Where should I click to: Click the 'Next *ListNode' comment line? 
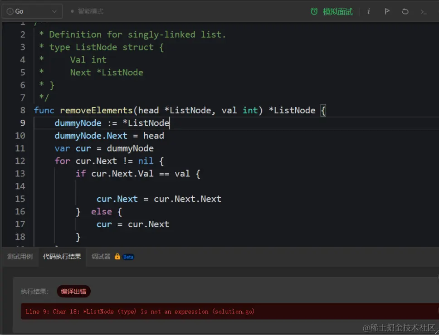(x=107, y=73)
